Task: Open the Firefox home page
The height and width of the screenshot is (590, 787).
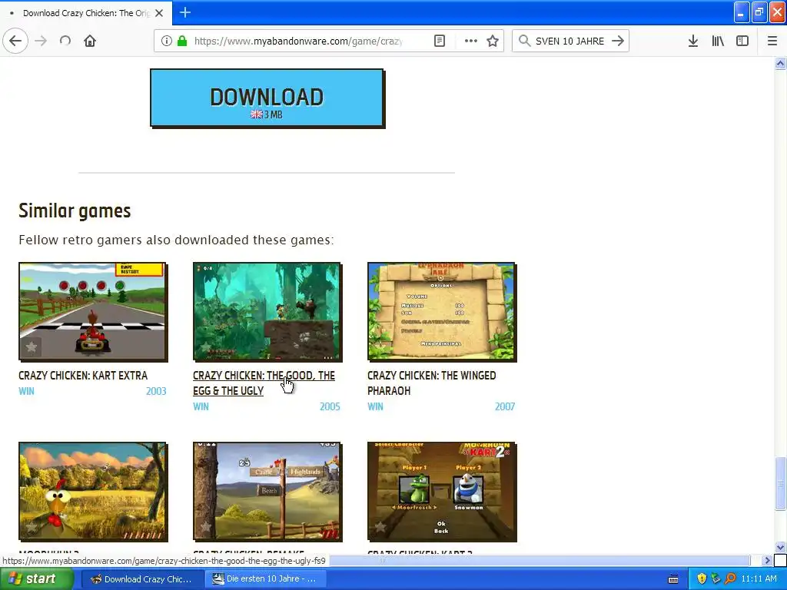Action: pyautogui.click(x=90, y=41)
